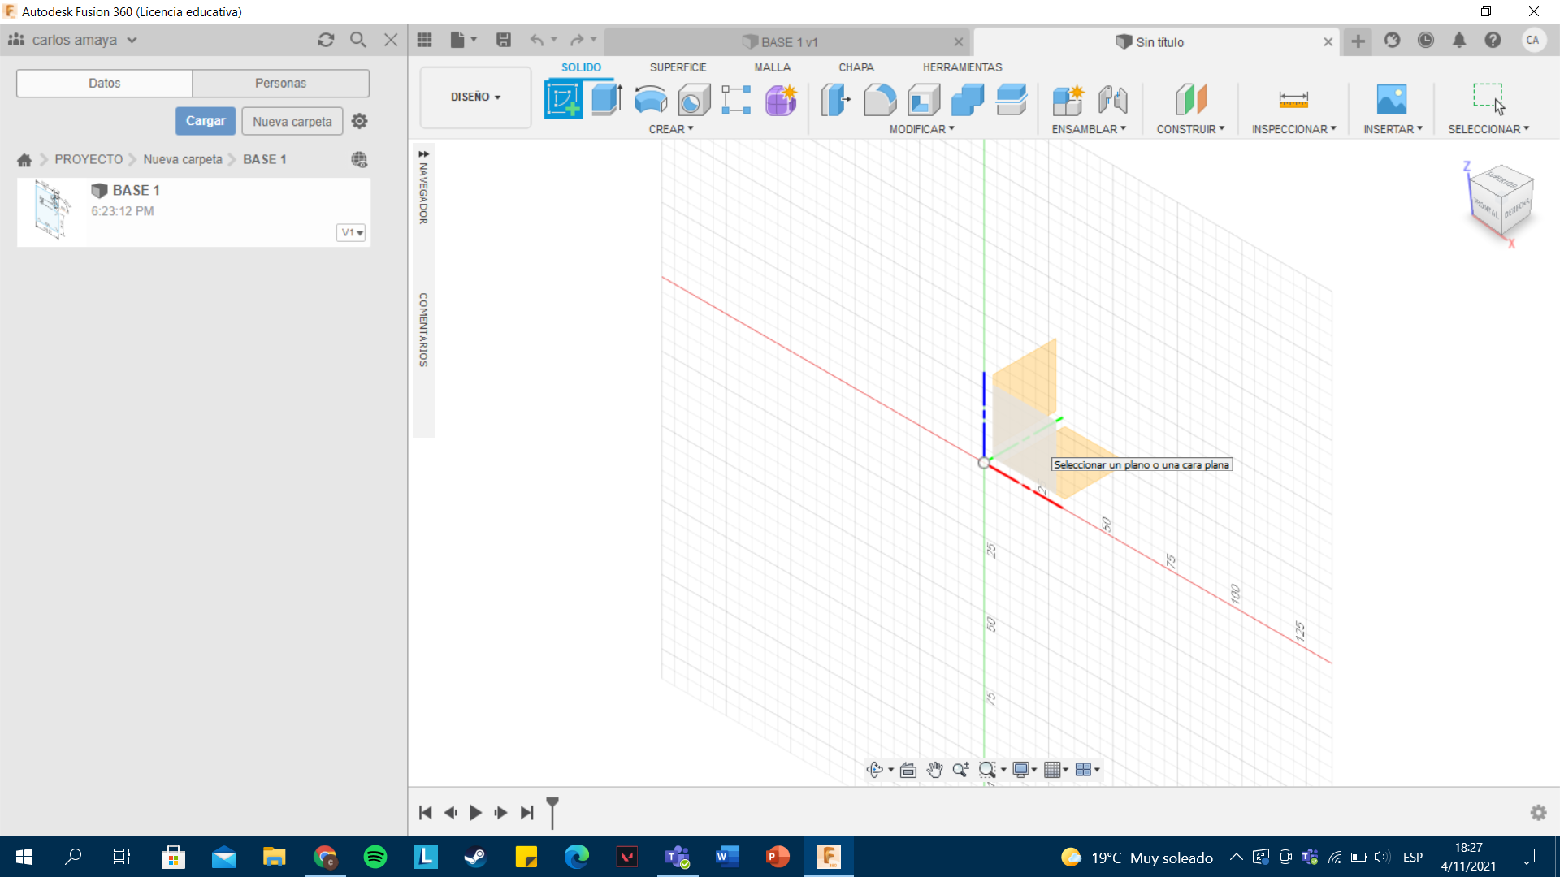Select the Rectangular Pattern tool
The height and width of the screenshot is (877, 1560).
[736, 99]
